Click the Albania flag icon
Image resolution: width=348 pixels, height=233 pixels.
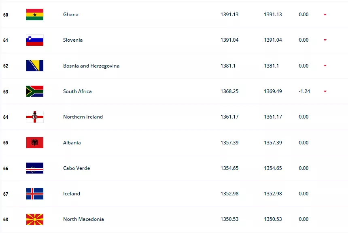pyautogui.click(x=34, y=143)
